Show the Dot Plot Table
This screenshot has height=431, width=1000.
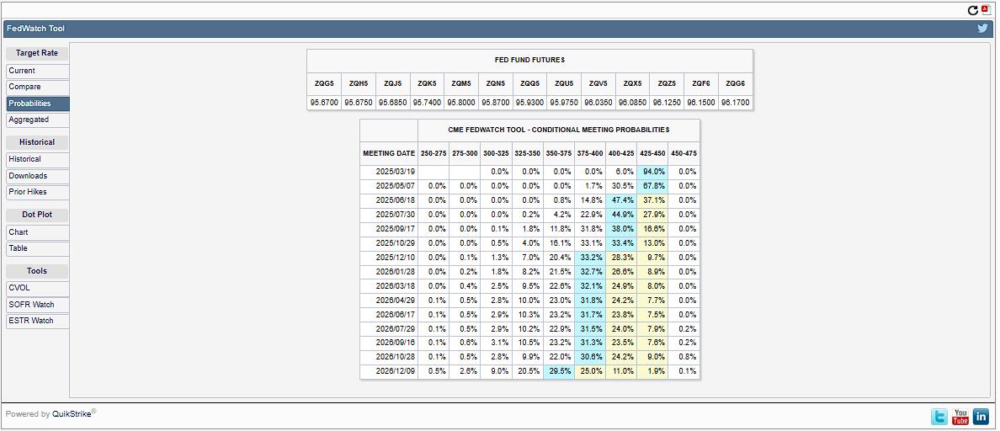[x=38, y=248]
